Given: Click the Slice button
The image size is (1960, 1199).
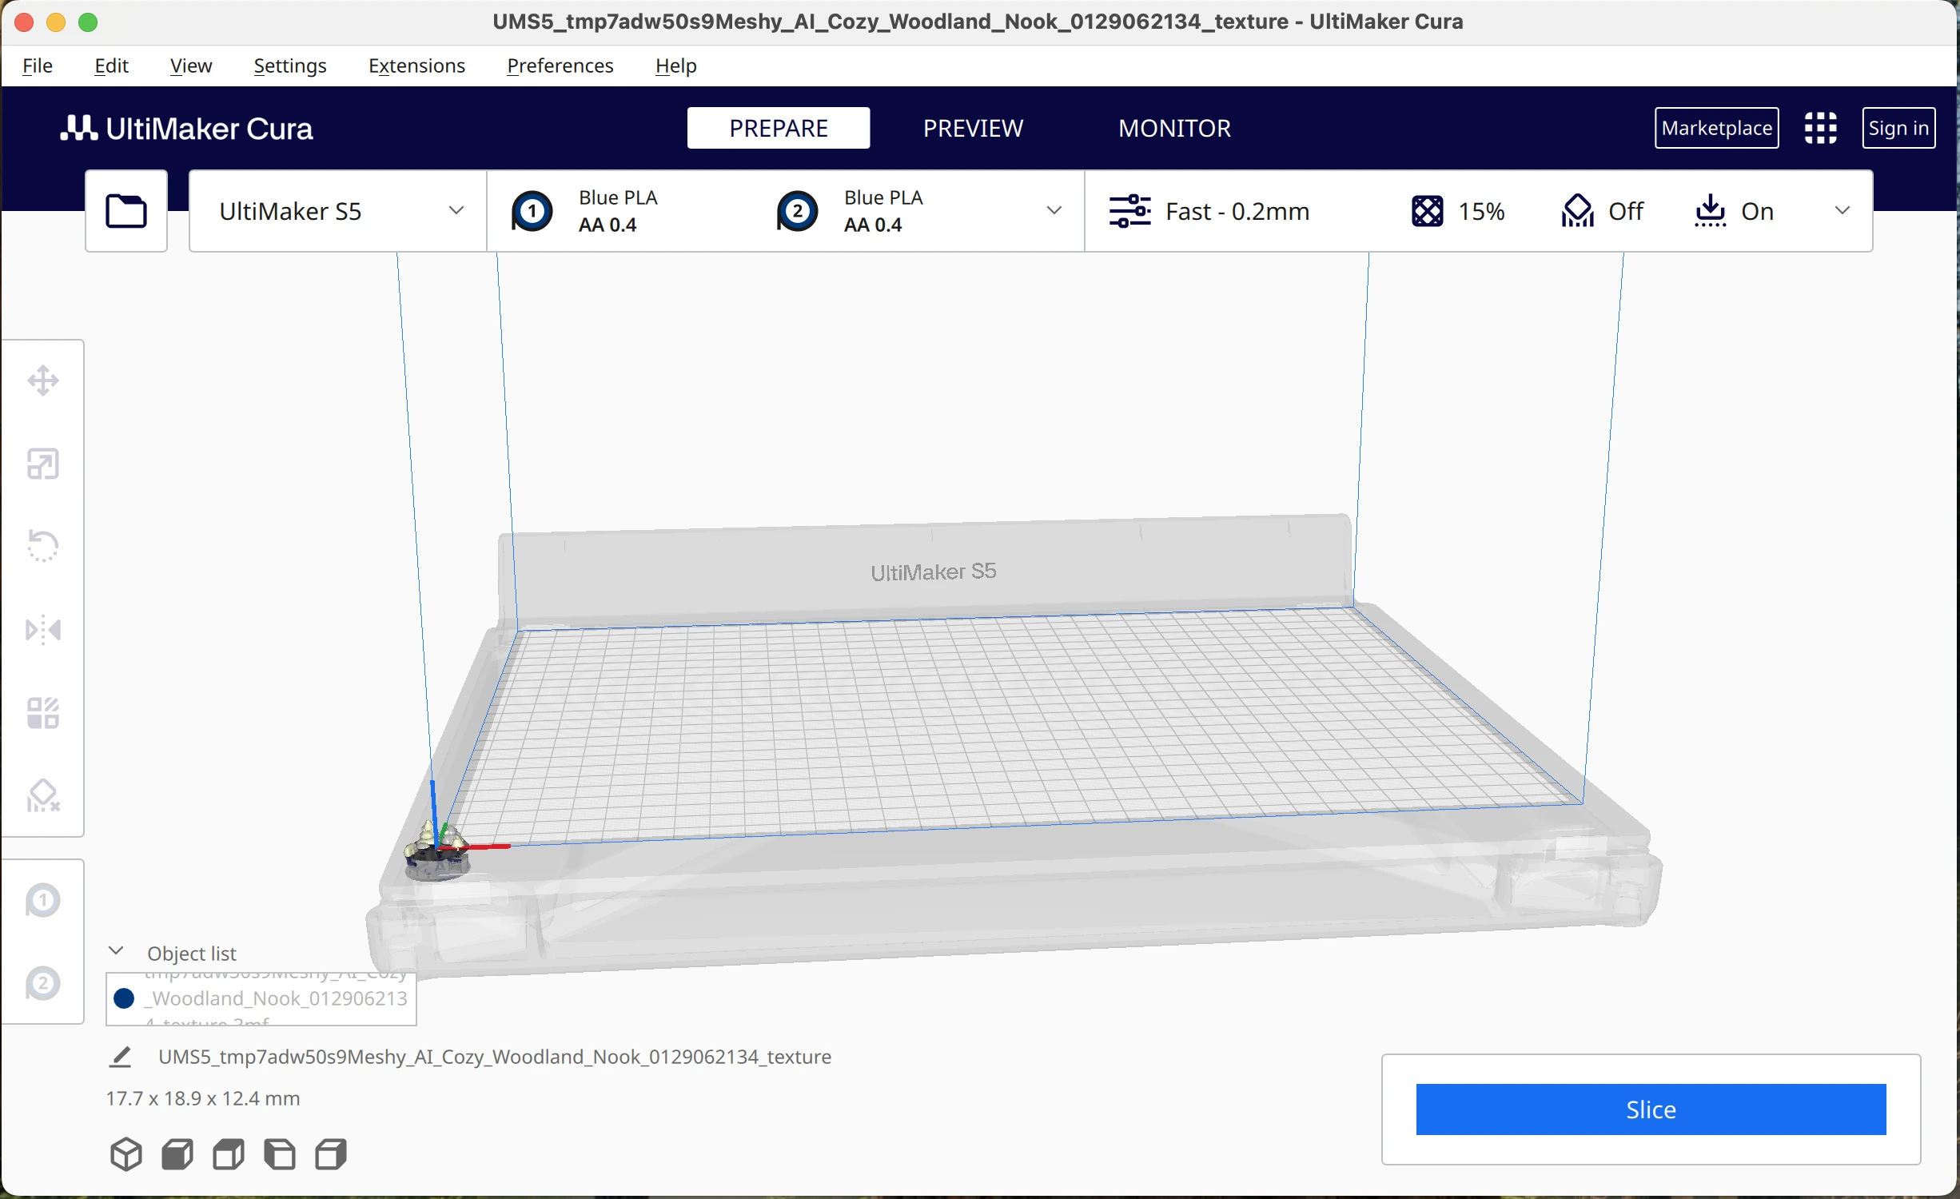Looking at the screenshot, I should coord(1651,1109).
